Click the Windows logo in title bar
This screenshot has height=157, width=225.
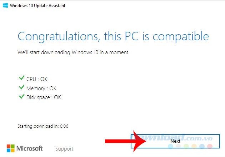[5, 6]
